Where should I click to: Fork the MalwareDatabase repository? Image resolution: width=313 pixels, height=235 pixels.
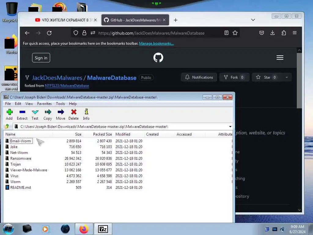[x=234, y=77]
